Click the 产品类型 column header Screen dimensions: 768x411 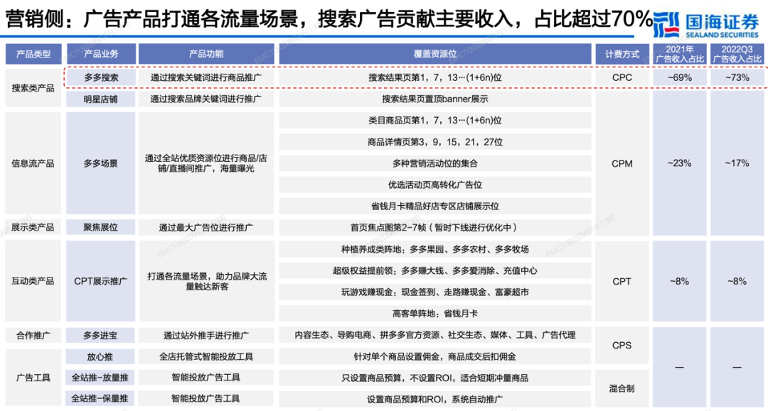tap(33, 54)
